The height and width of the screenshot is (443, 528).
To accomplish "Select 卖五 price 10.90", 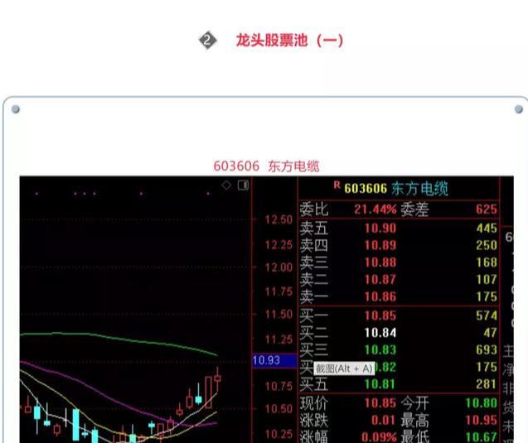I will coord(380,229).
